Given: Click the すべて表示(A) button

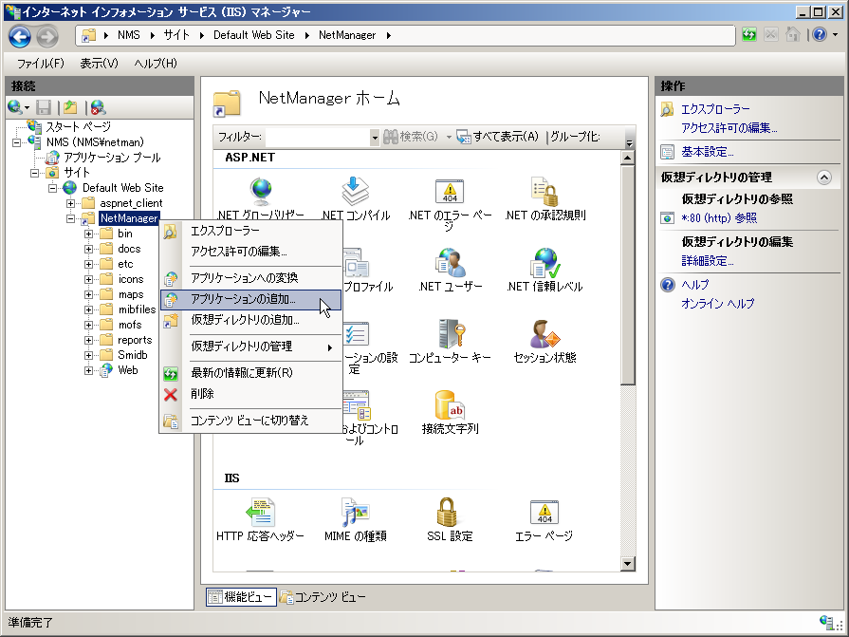Looking at the screenshot, I should point(498,137).
